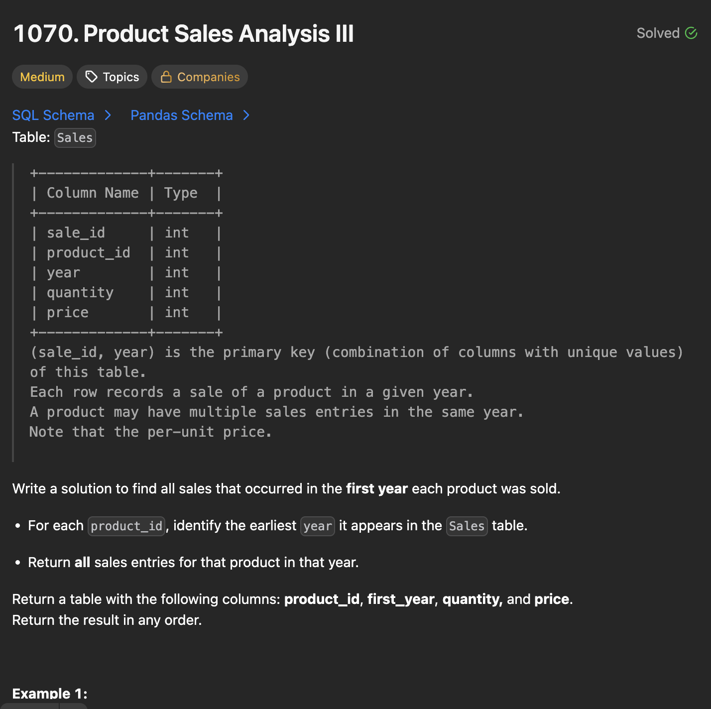Click the tag icon inside the Topics button
The image size is (711, 709).
tap(91, 77)
